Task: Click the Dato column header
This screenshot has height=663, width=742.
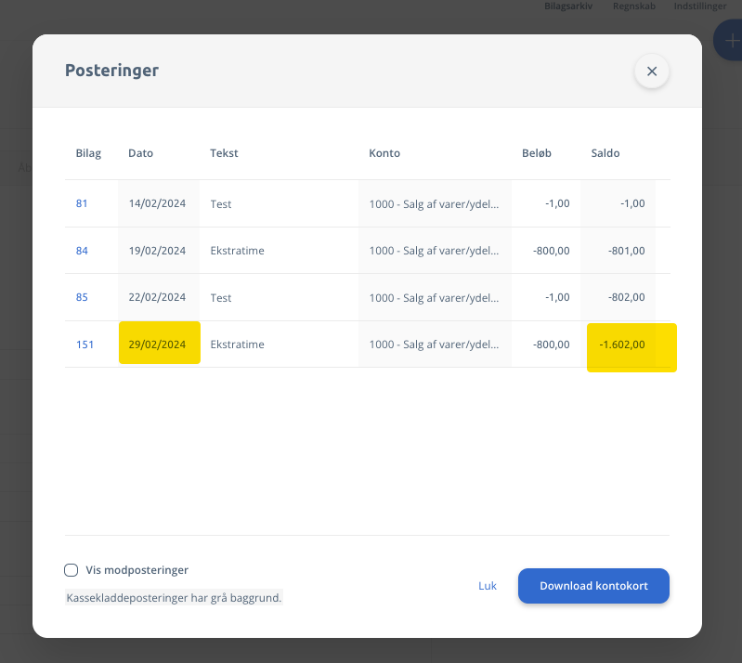Action: click(x=140, y=153)
